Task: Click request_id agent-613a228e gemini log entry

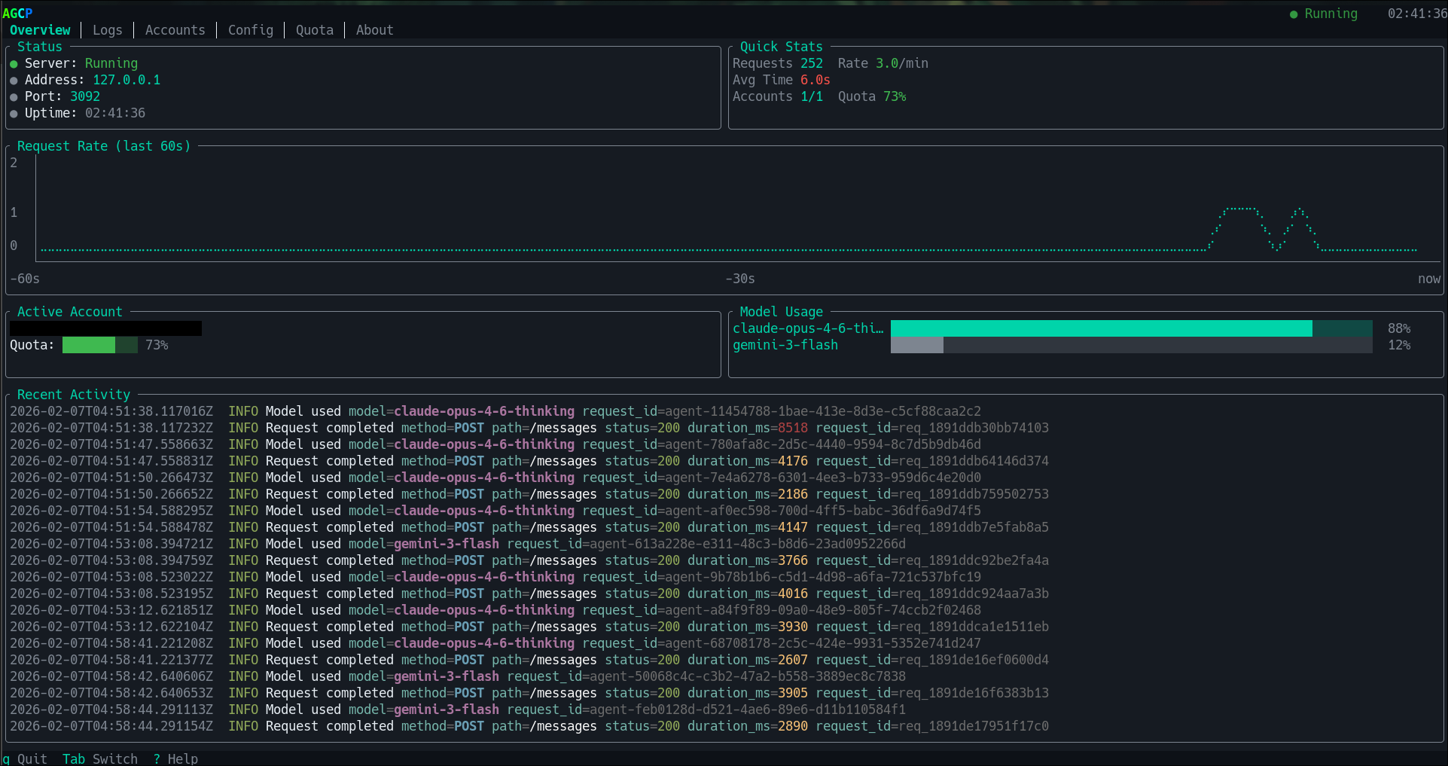Action: pyautogui.click(x=458, y=544)
